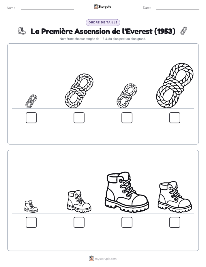Click the smallest rope coil image

31,101
